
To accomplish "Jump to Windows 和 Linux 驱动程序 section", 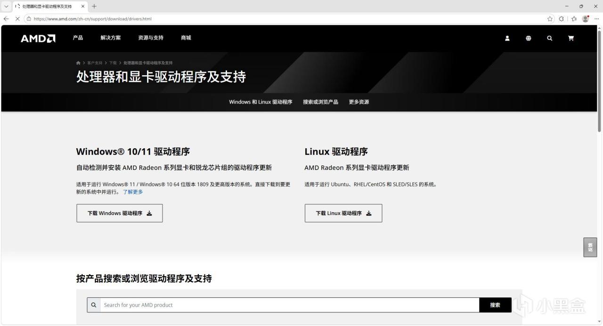I will click(261, 102).
